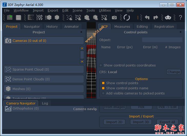This screenshot has height=136, width=187.
Task: Click the Change CRS button
Action: (174, 72)
